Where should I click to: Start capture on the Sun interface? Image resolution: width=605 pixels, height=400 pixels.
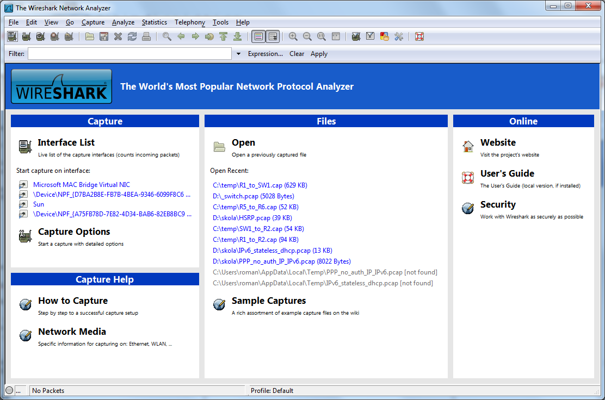(x=39, y=204)
